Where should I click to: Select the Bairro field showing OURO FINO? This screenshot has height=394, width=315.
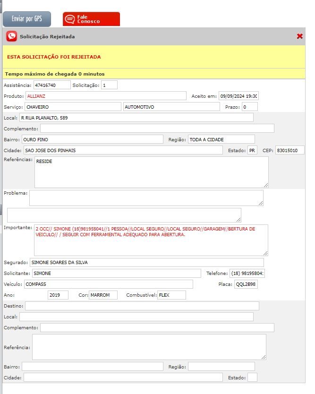(x=93, y=139)
